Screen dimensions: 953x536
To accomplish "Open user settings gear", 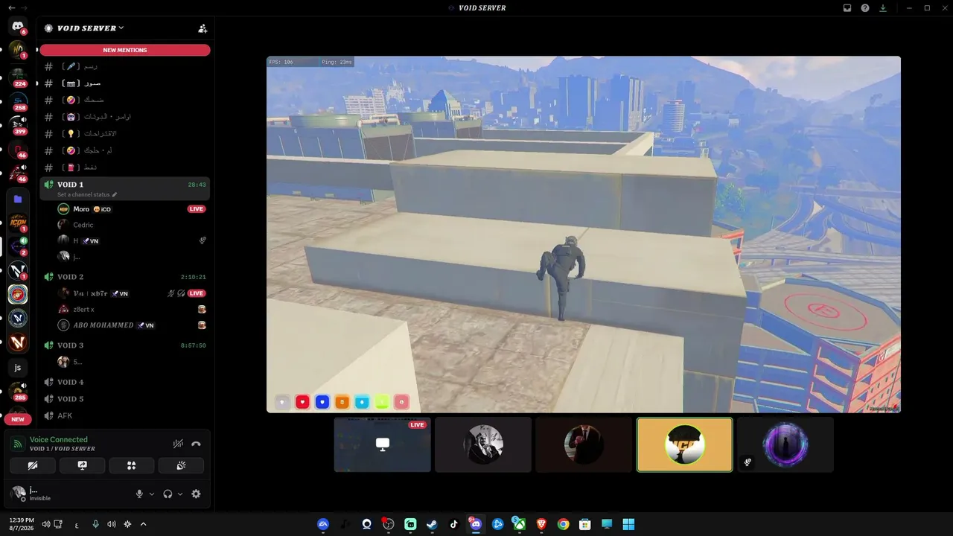I will [x=196, y=494].
